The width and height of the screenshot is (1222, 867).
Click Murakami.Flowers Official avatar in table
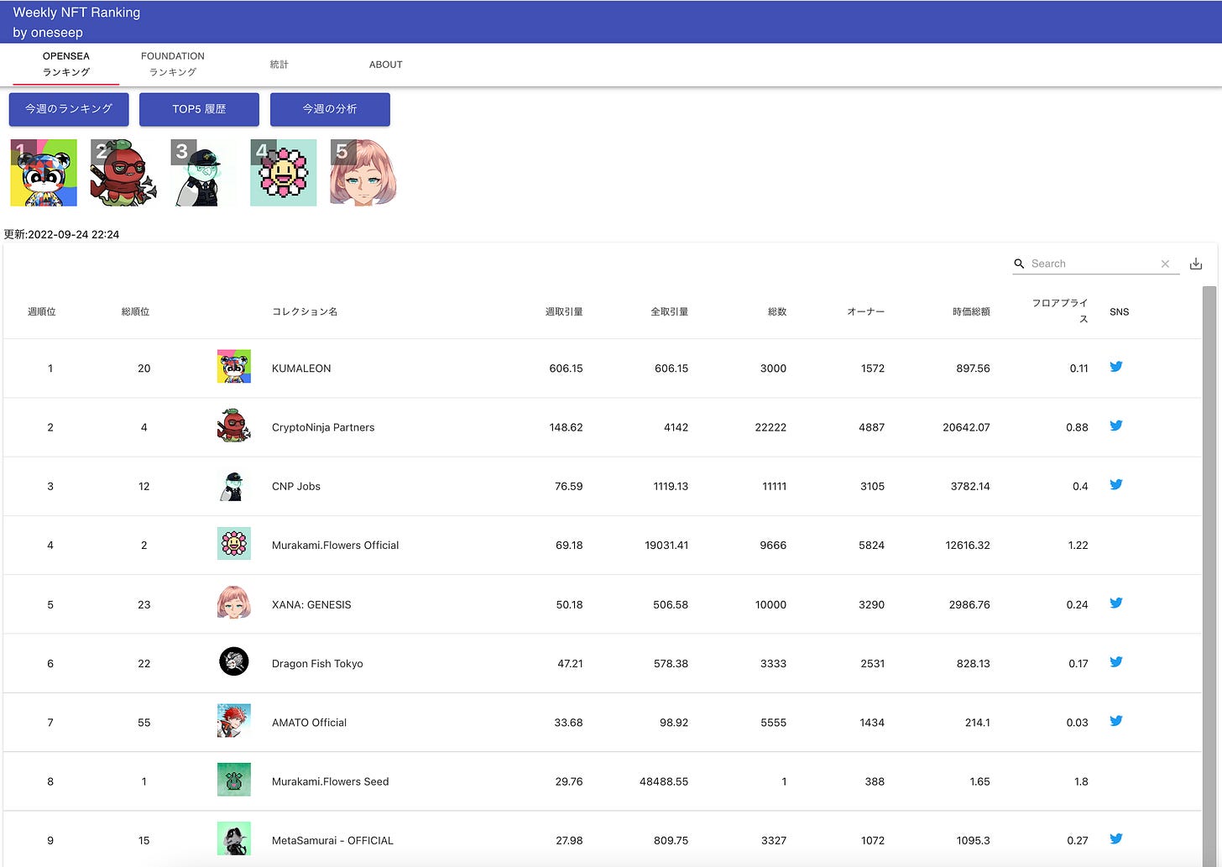pyautogui.click(x=234, y=544)
